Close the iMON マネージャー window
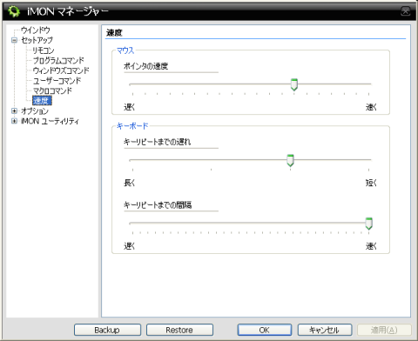 (406, 11)
